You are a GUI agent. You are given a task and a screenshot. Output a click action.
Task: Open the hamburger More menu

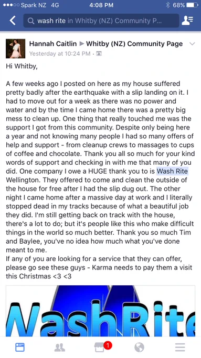point(180,347)
